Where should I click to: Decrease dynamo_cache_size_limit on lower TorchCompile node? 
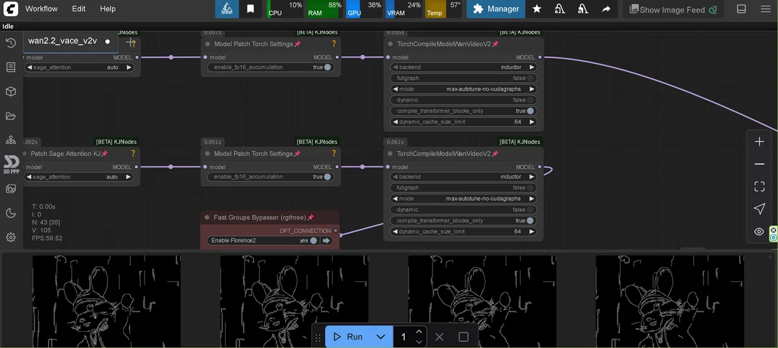coord(395,232)
